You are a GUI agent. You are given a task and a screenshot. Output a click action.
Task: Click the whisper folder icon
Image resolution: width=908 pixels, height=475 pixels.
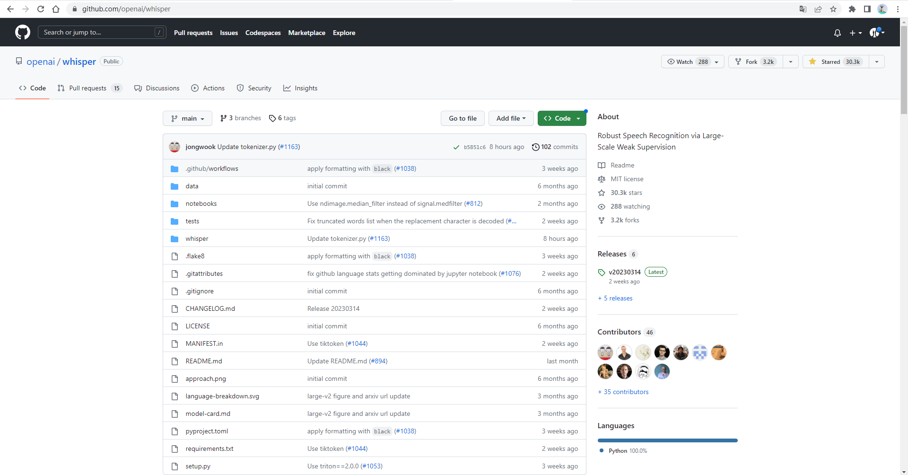click(x=175, y=239)
